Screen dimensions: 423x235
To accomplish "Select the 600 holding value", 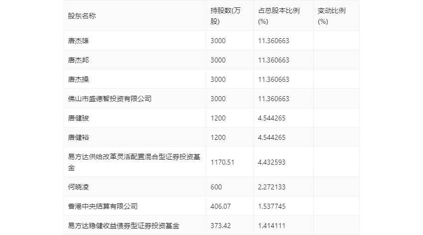I will 216,187.
